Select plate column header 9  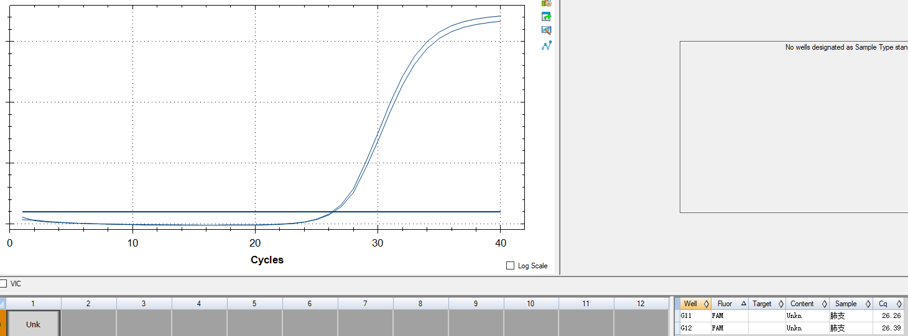point(476,304)
